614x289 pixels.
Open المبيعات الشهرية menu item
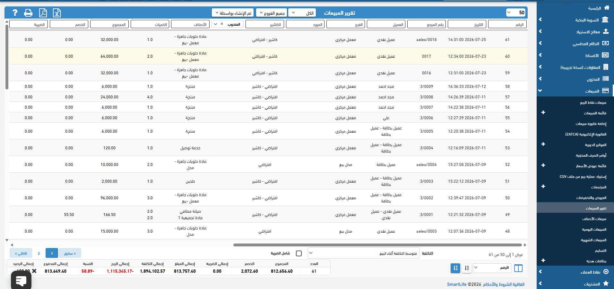tap(593, 240)
